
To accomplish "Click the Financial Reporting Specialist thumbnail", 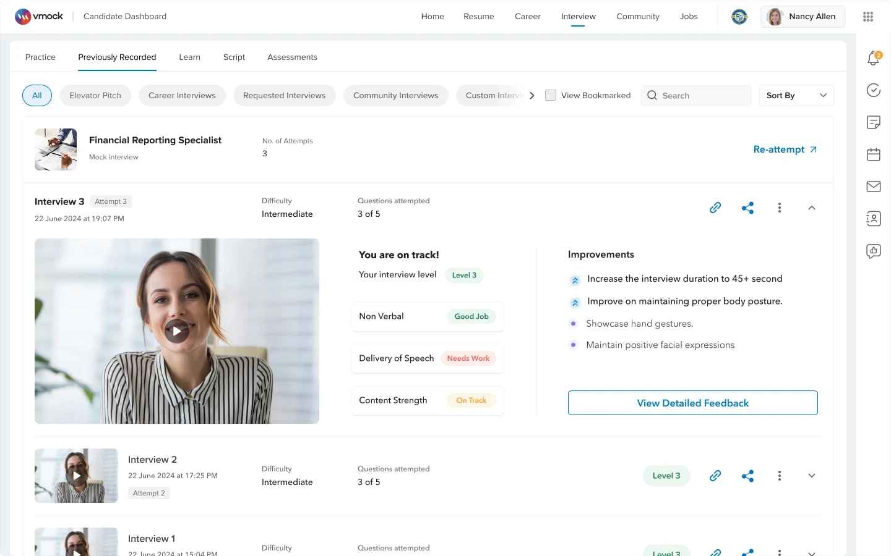I will coord(56,150).
